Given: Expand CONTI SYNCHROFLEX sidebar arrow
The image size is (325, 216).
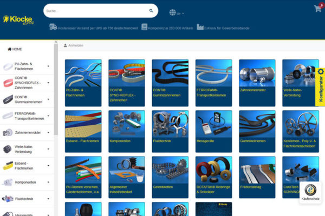Looking at the screenshot, I should point(48,83).
